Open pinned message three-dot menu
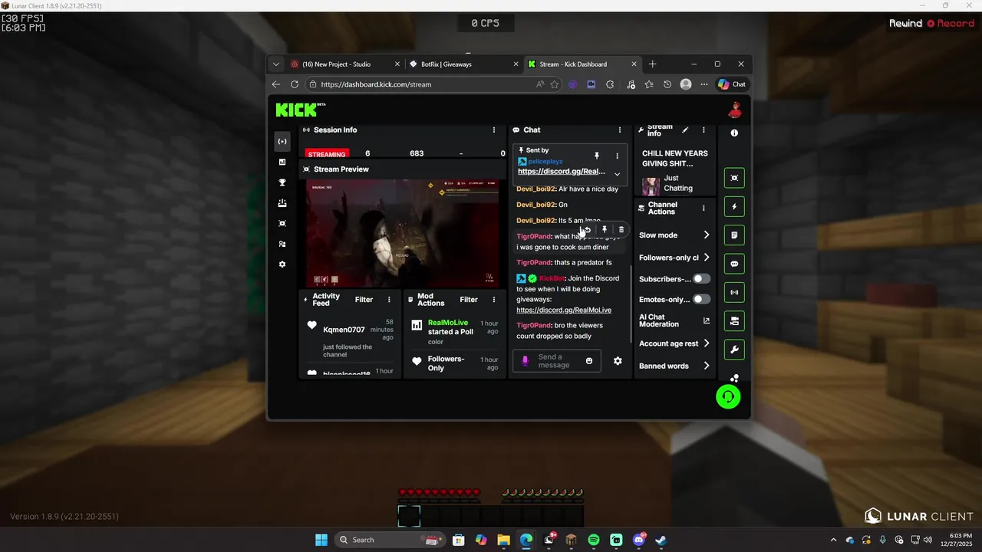The height and width of the screenshot is (552, 982). coord(617,156)
